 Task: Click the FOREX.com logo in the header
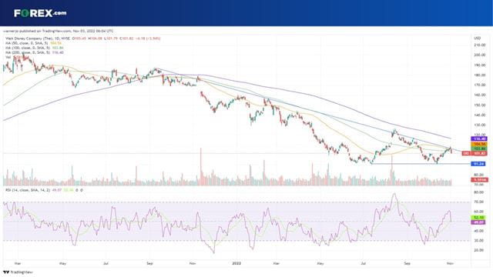[x=40, y=13]
